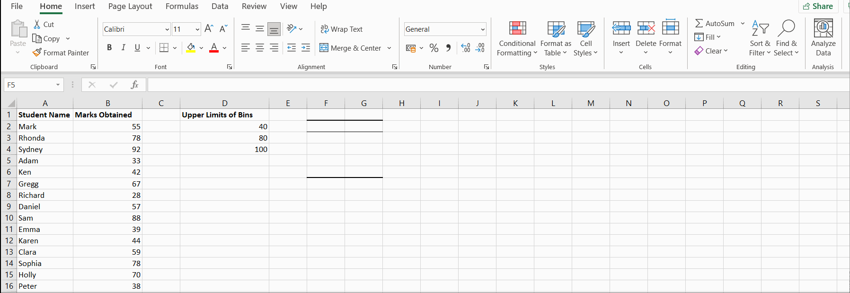850x293 pixels.
Task: Switch to the Formulas tab
Action: 182,6
